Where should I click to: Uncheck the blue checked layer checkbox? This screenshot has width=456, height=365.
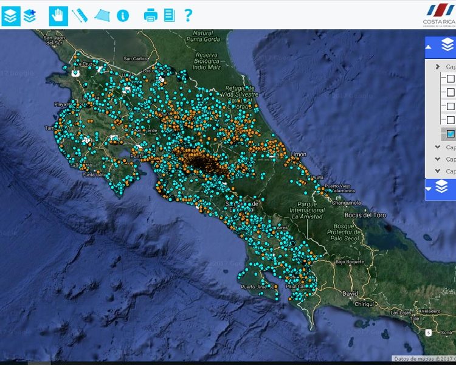pos(451,134)
